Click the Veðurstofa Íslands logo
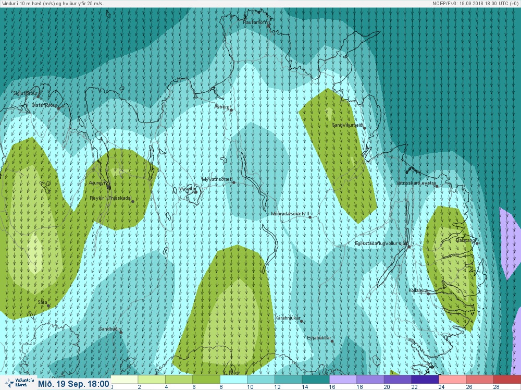 (x=19, y=383)
